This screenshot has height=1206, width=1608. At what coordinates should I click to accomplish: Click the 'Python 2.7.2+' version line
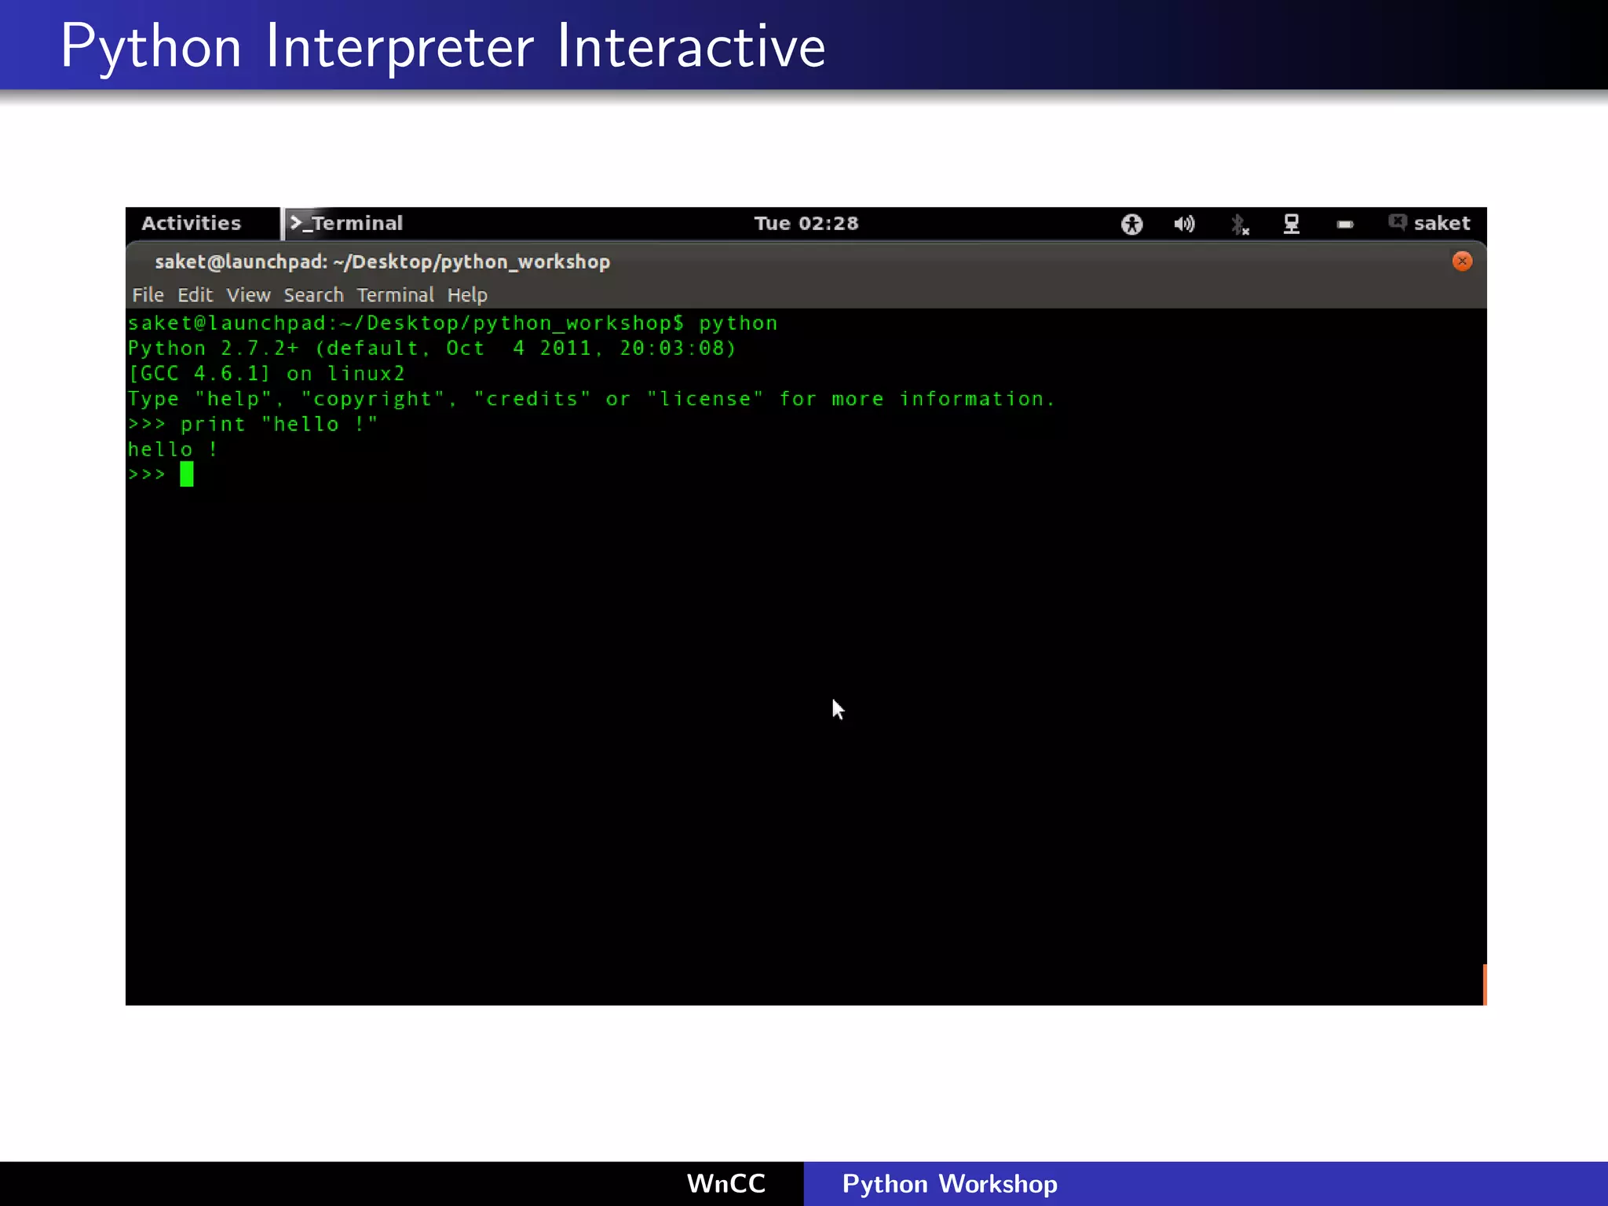point(432,348)
